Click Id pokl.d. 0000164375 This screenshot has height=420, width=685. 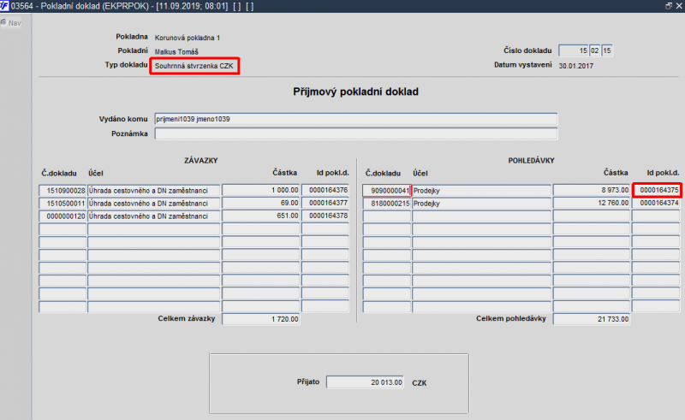point(657,191)
